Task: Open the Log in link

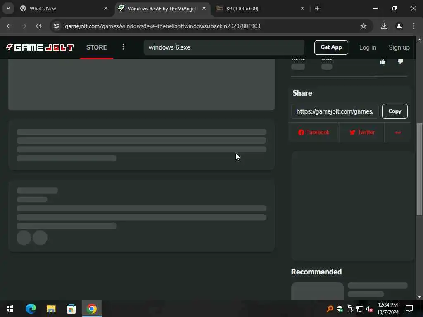Action: pos(367,47)
